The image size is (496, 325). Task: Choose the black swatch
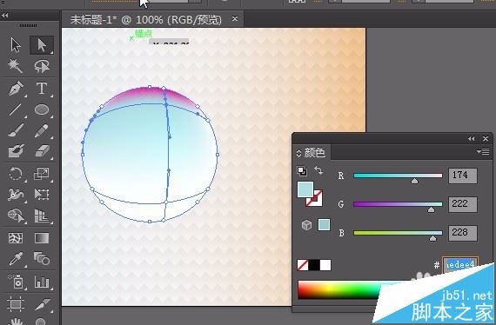(314, 265)
